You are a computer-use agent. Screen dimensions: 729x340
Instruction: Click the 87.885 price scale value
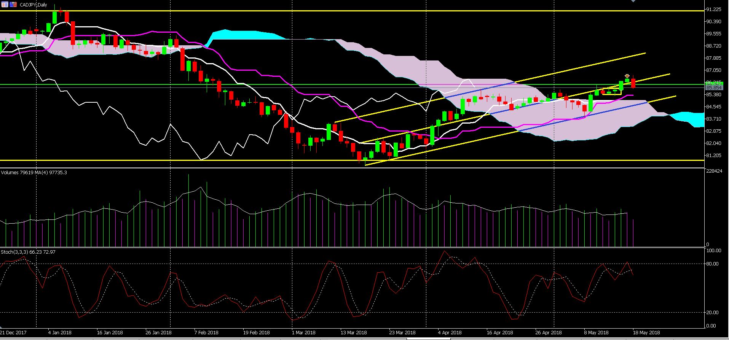[713, 58]
